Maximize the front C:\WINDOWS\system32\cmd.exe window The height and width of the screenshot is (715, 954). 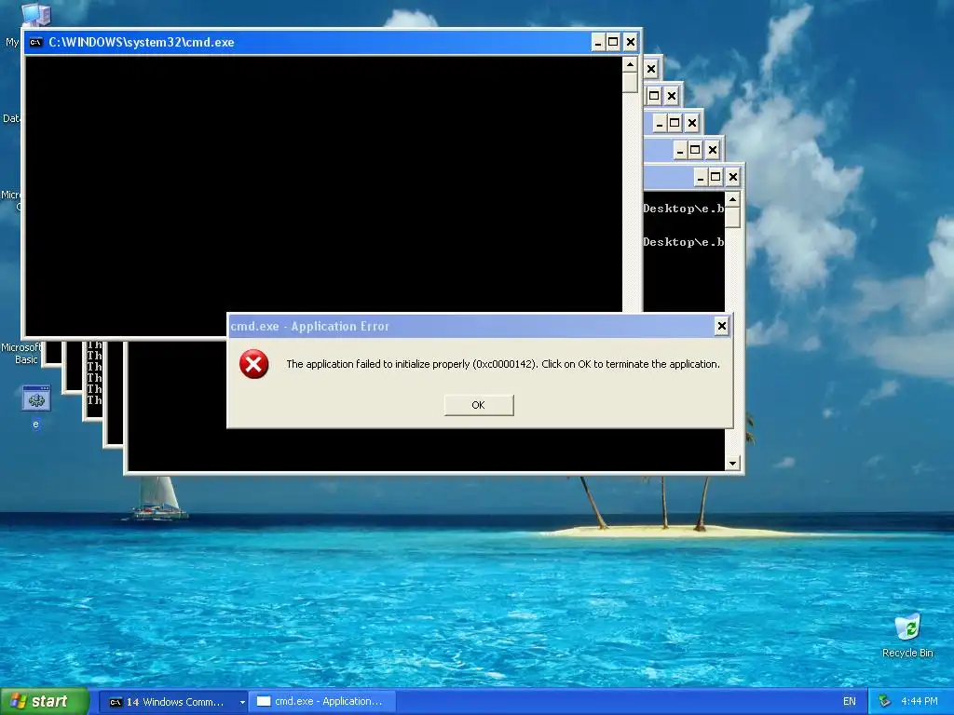pos(613,42)
